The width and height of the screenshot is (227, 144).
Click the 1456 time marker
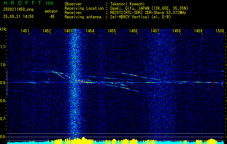(133, 31)
